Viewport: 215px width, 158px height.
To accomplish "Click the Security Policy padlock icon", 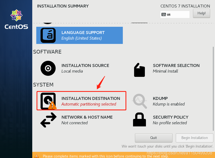I will [139, 119].
